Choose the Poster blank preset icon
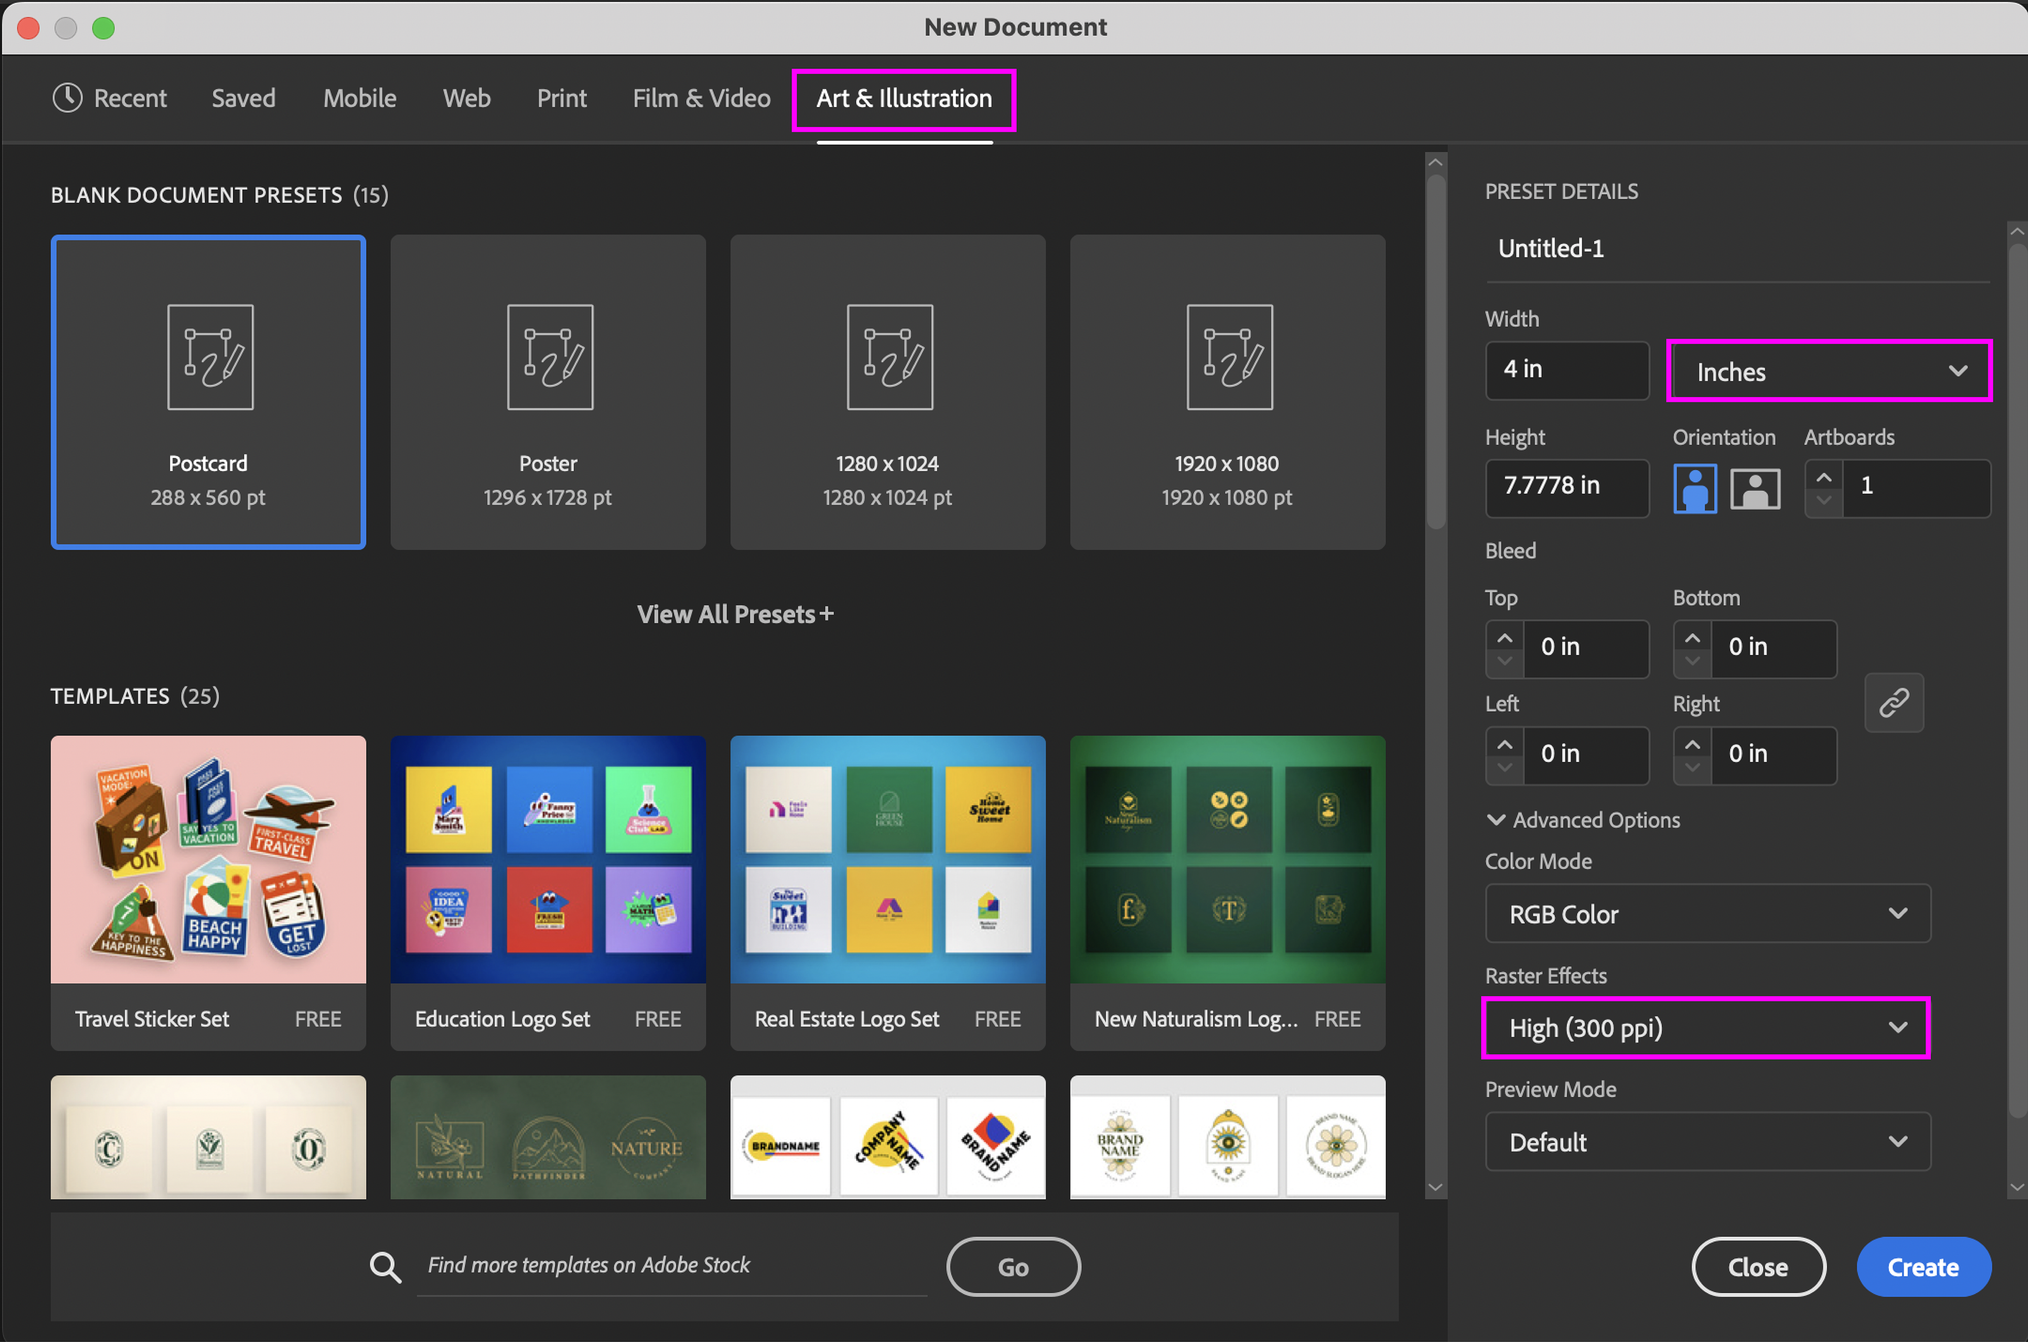Image resolution: width=2028 pixels, height=1342 pixels. 550,358
